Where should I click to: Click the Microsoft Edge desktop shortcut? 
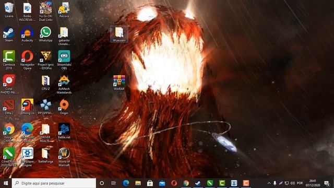(27, 133)
